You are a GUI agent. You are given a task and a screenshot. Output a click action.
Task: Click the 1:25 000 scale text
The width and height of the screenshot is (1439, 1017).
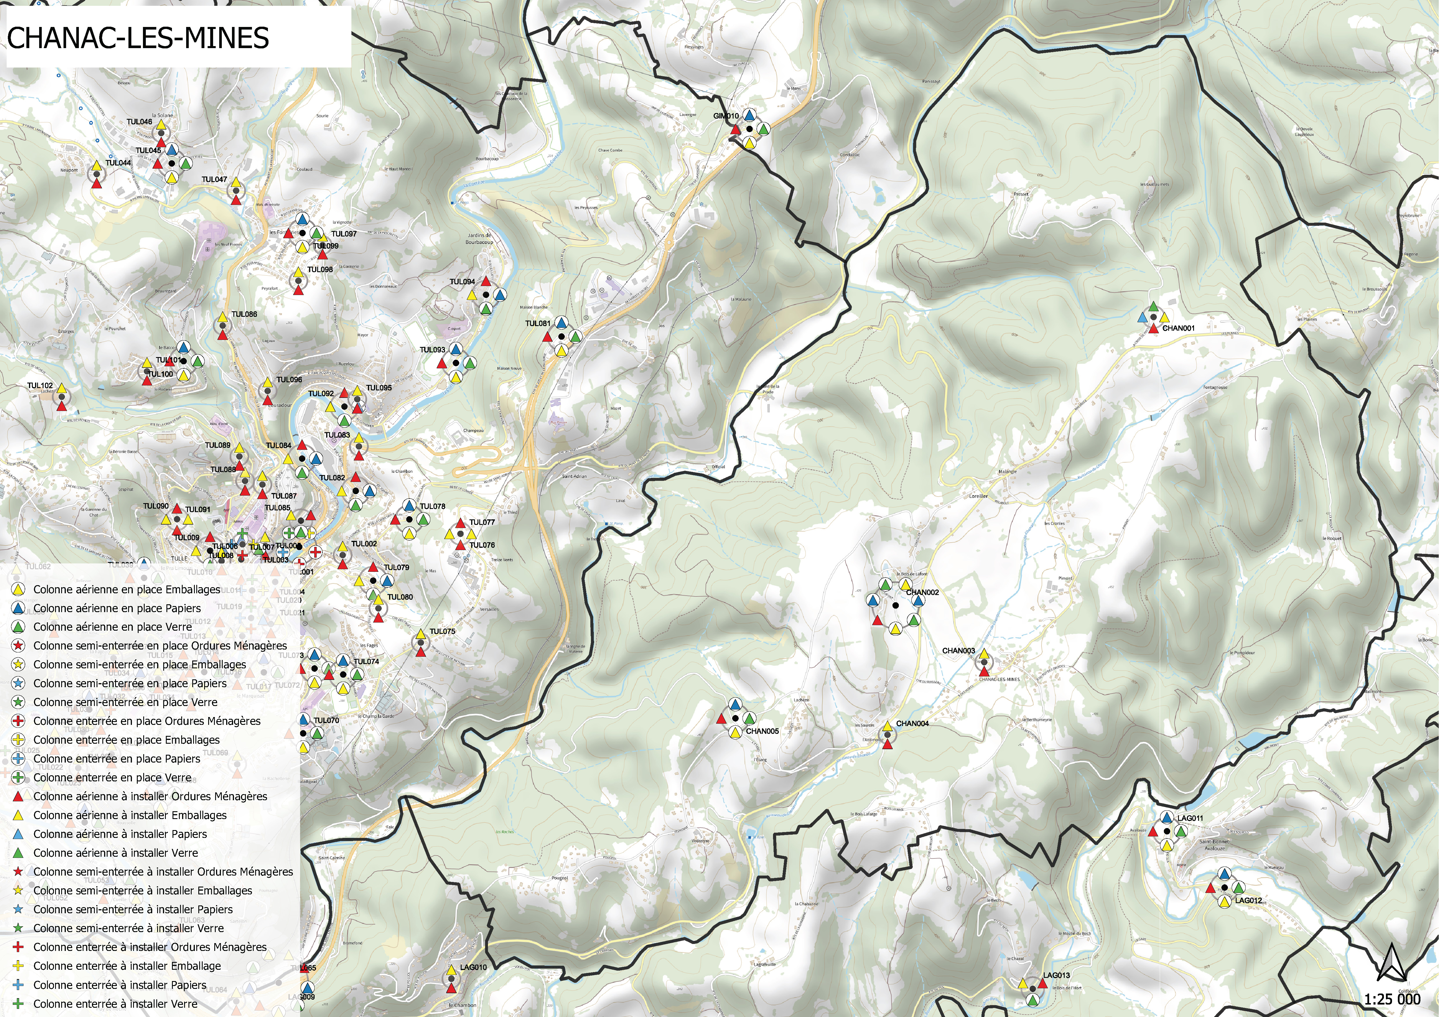tap(1392, 999)
